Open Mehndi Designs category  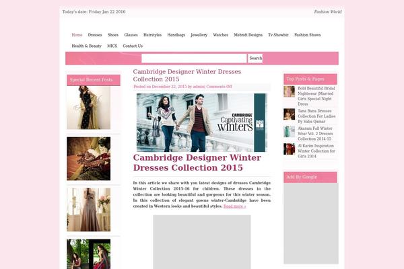tap(248, 35)
